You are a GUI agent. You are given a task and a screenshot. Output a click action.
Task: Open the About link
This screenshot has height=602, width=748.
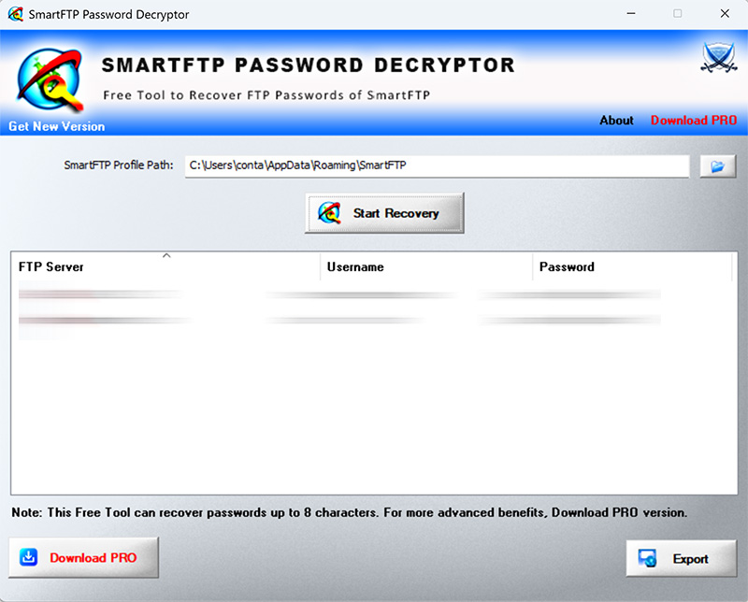(x=616, y=121)
